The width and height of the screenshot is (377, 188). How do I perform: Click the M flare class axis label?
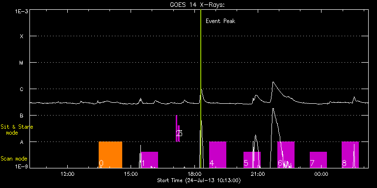[x=22, y=63]
